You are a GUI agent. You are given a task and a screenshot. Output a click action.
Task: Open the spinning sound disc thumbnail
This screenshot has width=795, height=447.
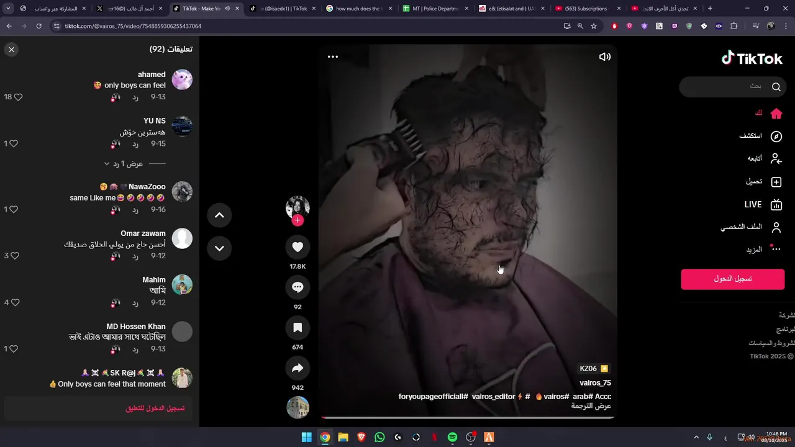298,407
